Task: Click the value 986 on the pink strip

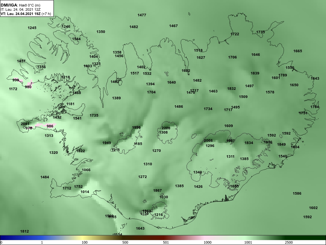Action: 50,126
